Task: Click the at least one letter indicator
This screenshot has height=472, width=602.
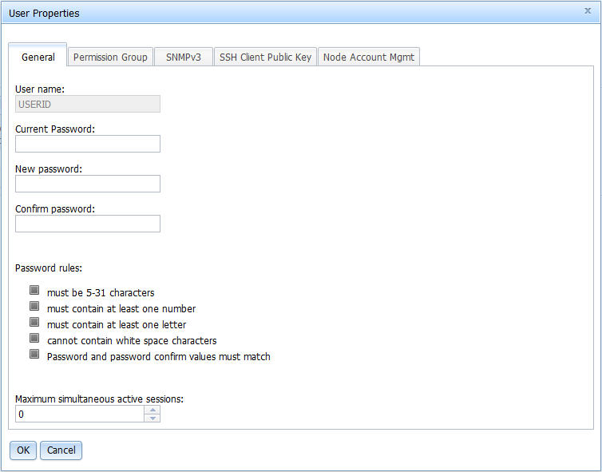Action: [x=34, y=322]
